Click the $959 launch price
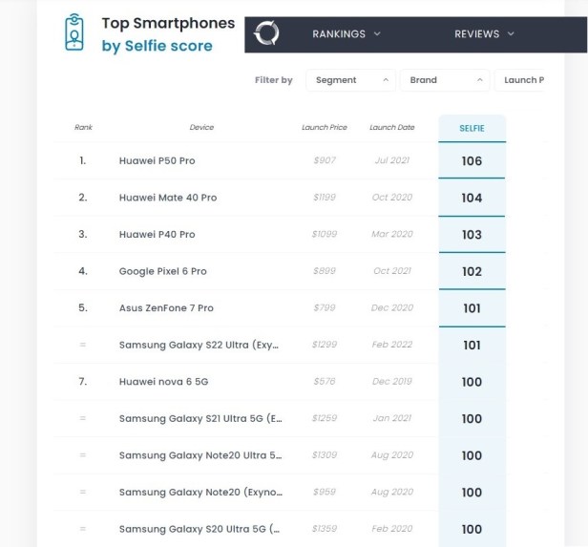This screenshot has height=547, width=588. click(325, 492)
